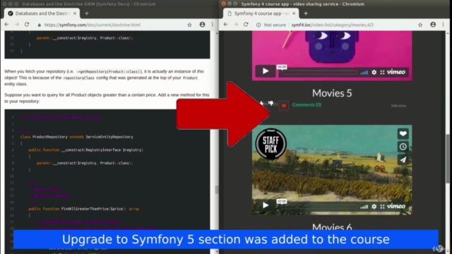The image size is (452, 254).
Task: Open Chromium menu in Symfony 4 course window
Action: (x=443, y=25)
